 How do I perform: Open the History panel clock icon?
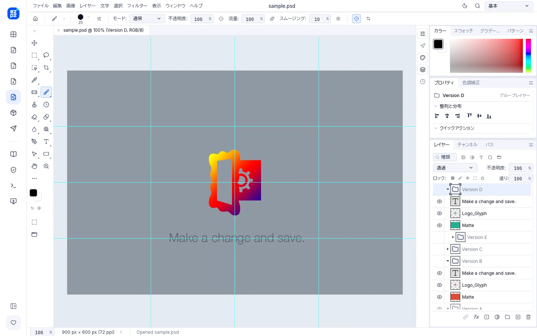click(x=423, y=81)
